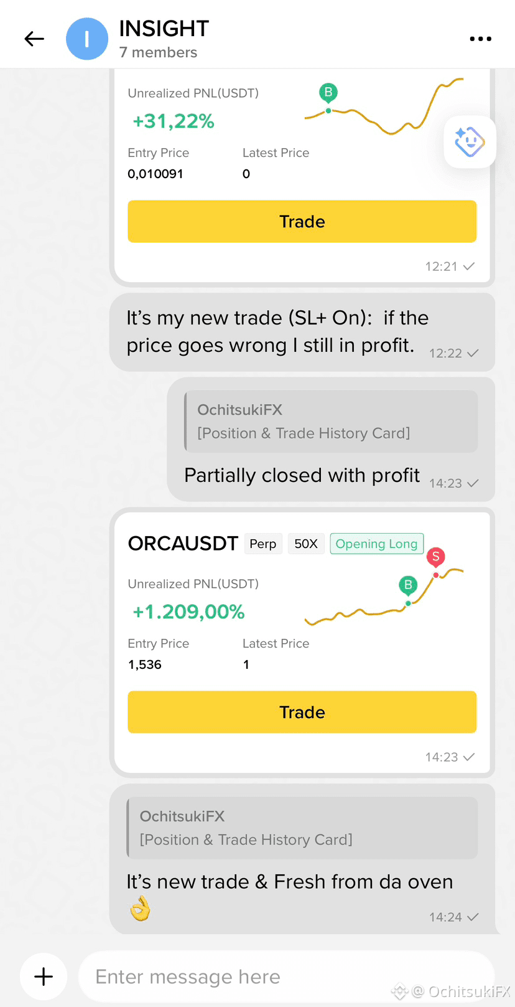
Task: Open quoted card above Fresh from da oven
Action: coord(302,828)
